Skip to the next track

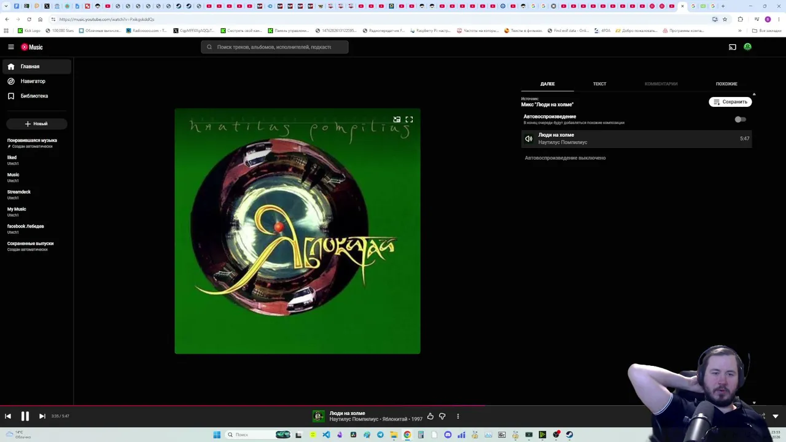[x=42, y=416]
